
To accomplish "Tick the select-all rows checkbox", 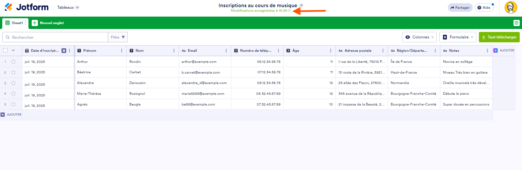I will 6,50.
